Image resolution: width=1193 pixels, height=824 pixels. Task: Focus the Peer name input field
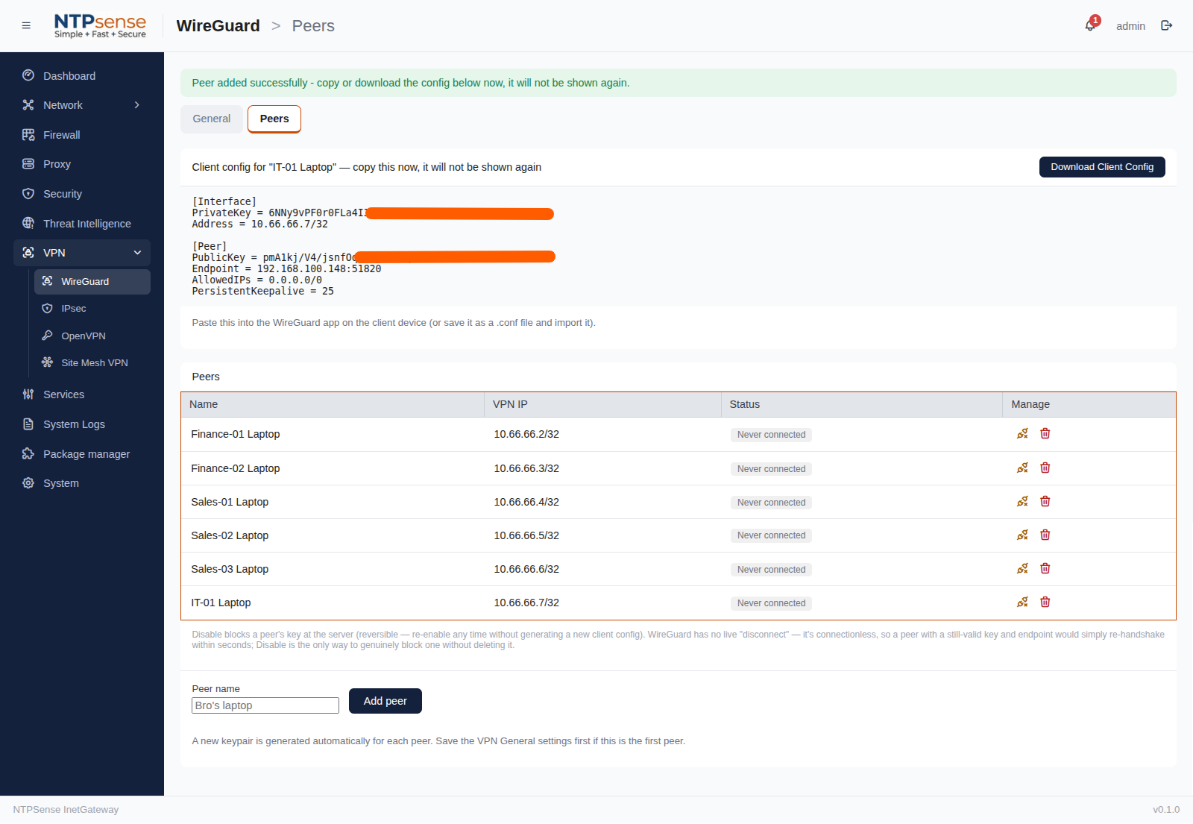pyautogui.click(x=265, y=705)
